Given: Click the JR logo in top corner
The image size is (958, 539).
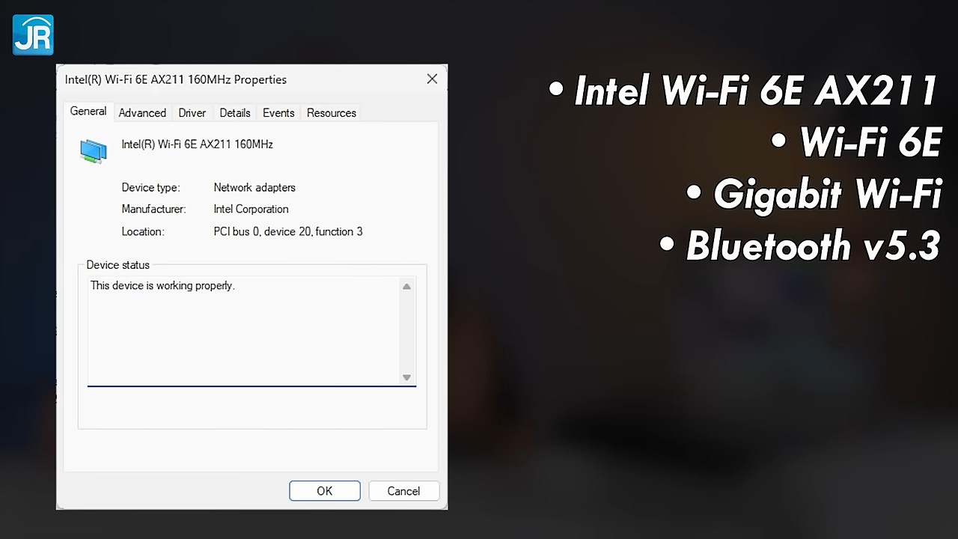Looking at the screenshot, I should (33, 34).
